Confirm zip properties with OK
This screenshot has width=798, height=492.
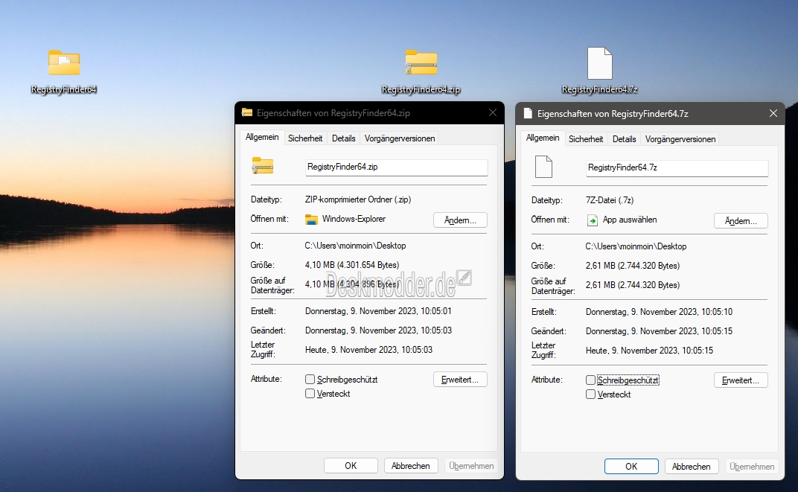point(351,465)
